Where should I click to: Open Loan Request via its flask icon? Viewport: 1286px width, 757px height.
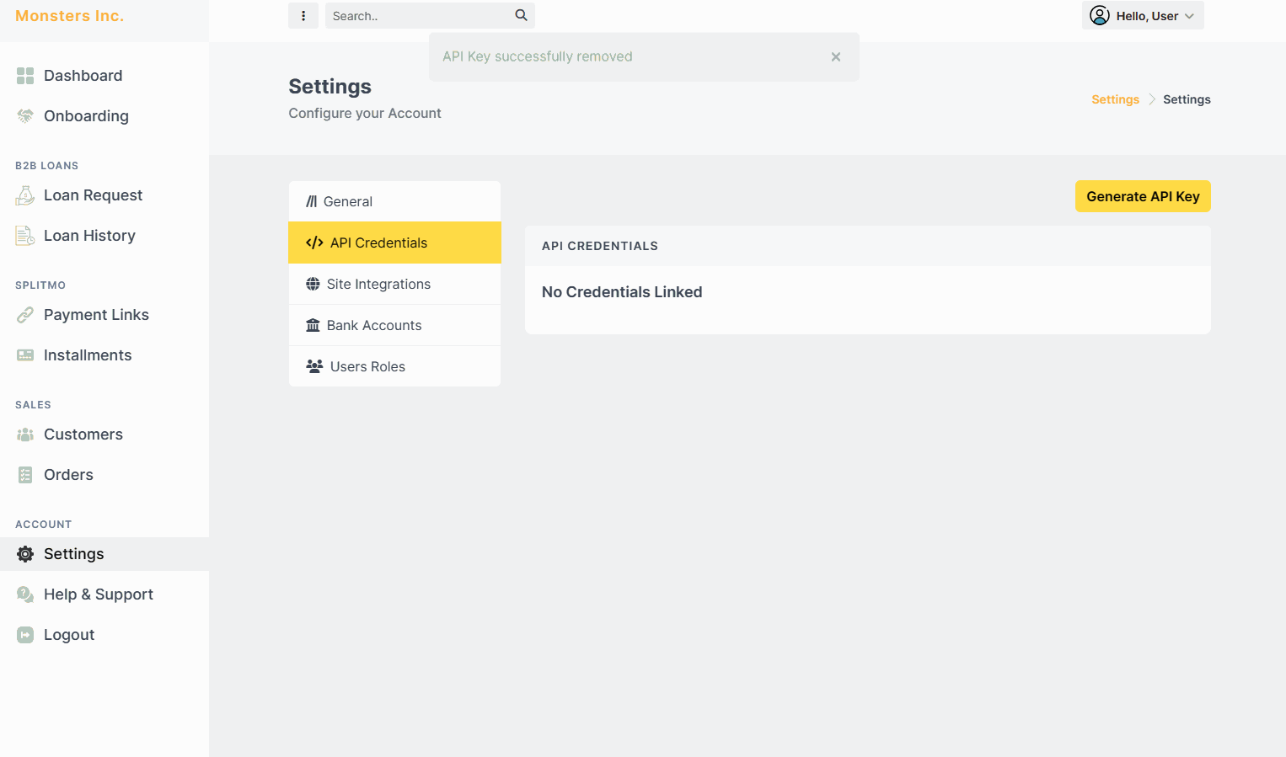[25, 195]
